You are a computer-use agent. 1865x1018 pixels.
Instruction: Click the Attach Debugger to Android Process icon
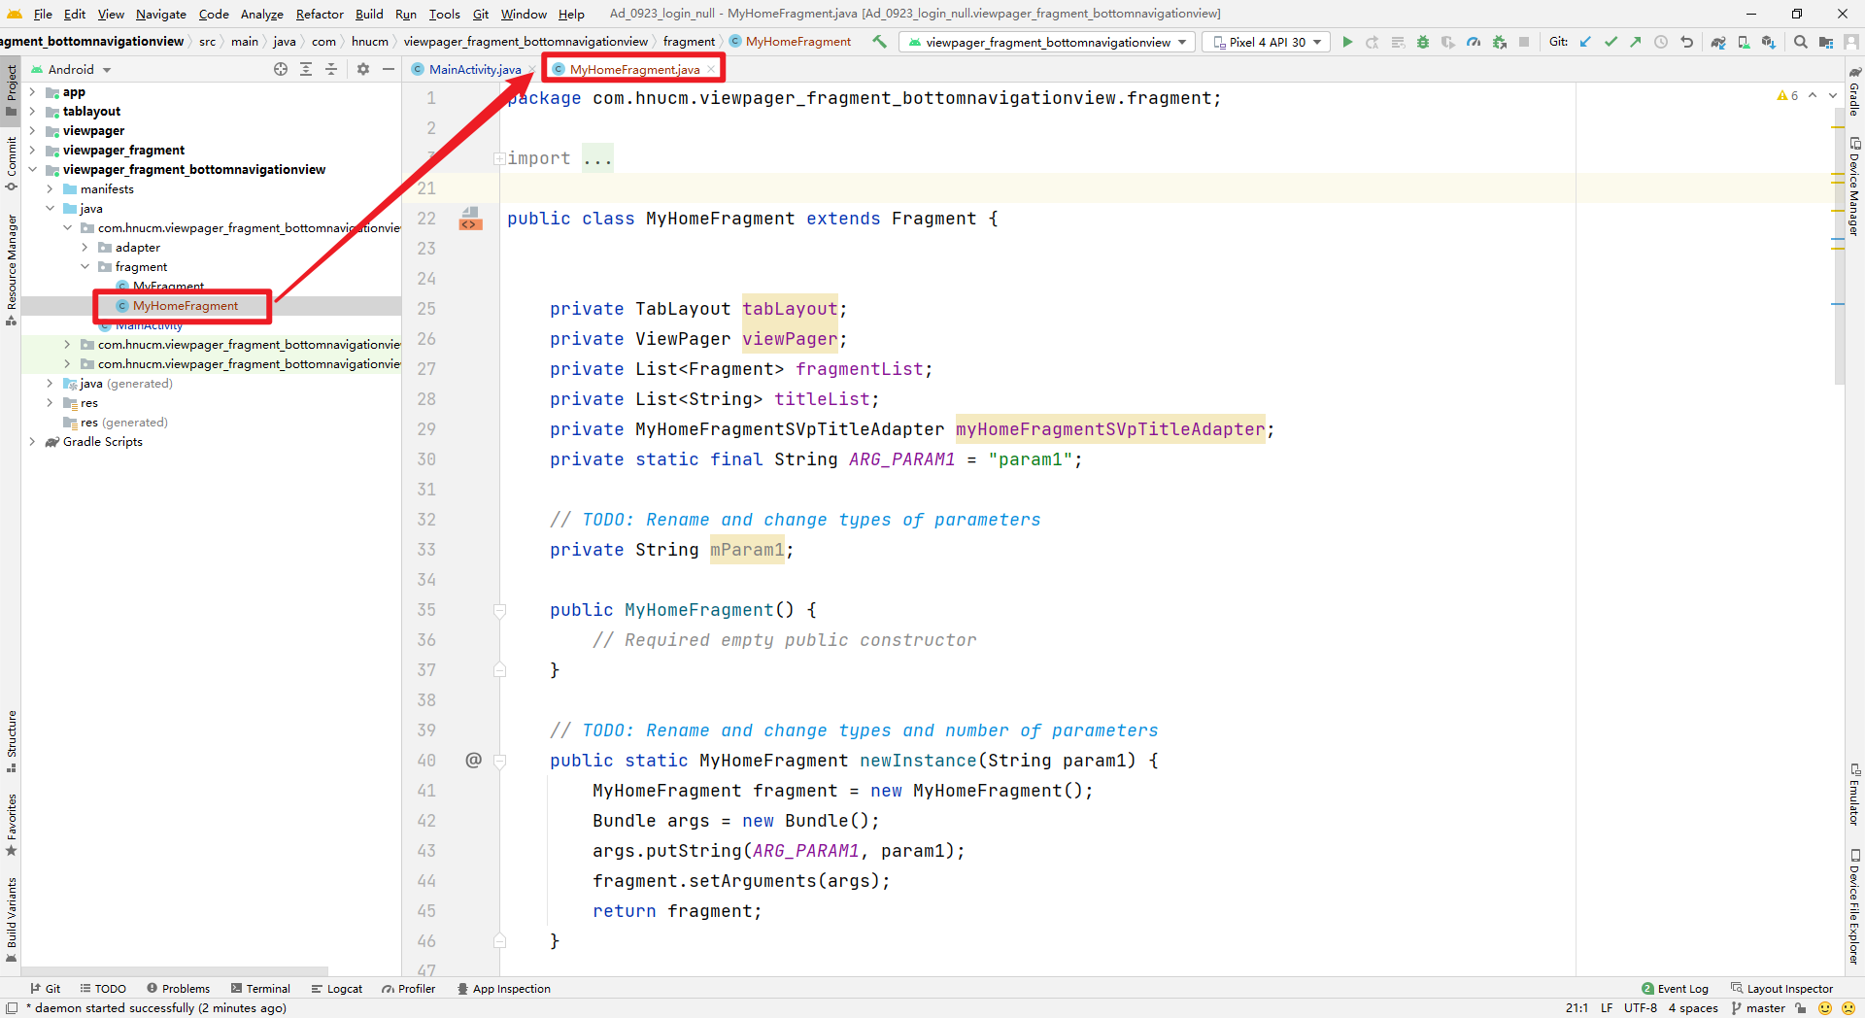[1499, 42]
